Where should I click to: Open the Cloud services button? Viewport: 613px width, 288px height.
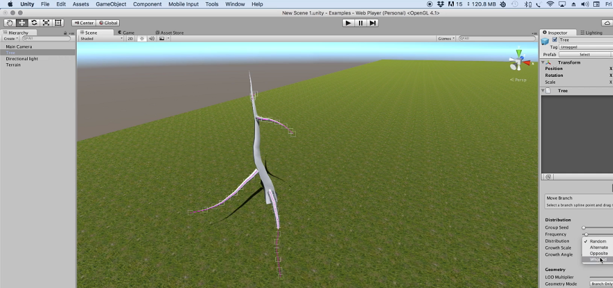[607, 23]
